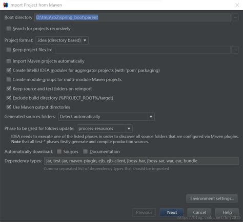The image size is (243, 222).
Task: Click the Next button
Action: [172, 212]
